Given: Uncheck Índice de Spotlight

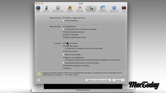Looking at the screenshot, I should (x=63, y=34).
